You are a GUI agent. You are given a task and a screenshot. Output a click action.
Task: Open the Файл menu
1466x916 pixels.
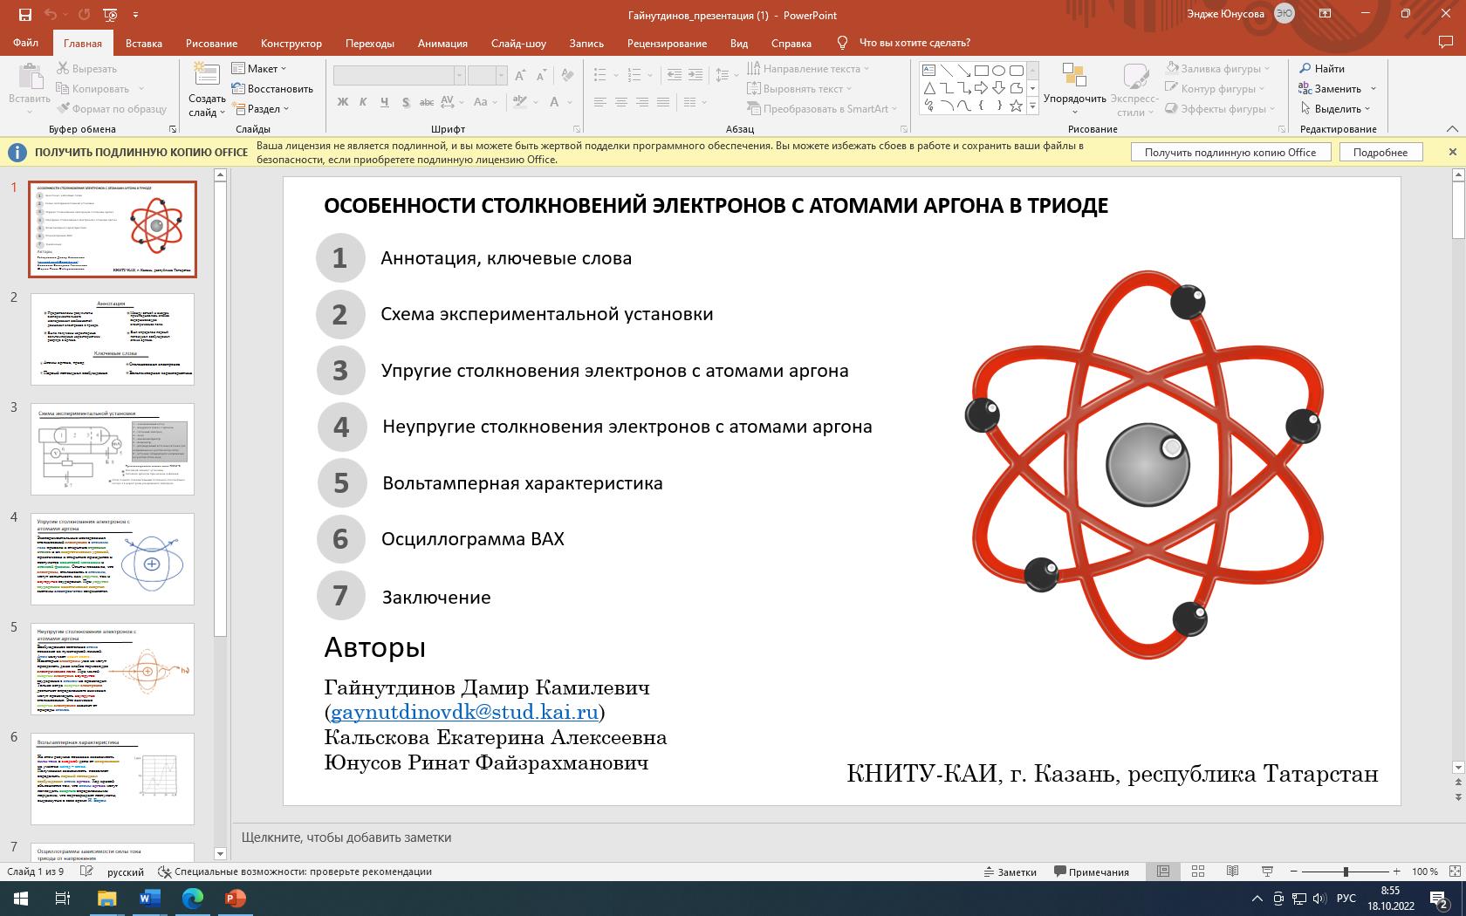coord(25,43)
